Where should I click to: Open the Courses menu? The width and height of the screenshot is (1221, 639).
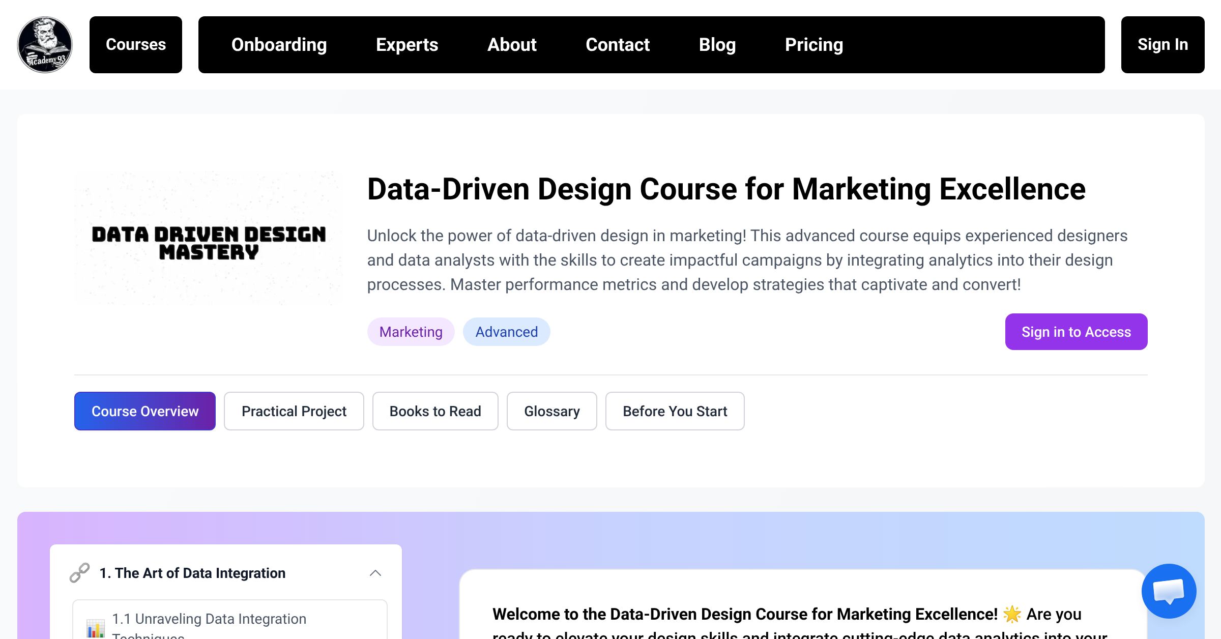click(136, 45)
